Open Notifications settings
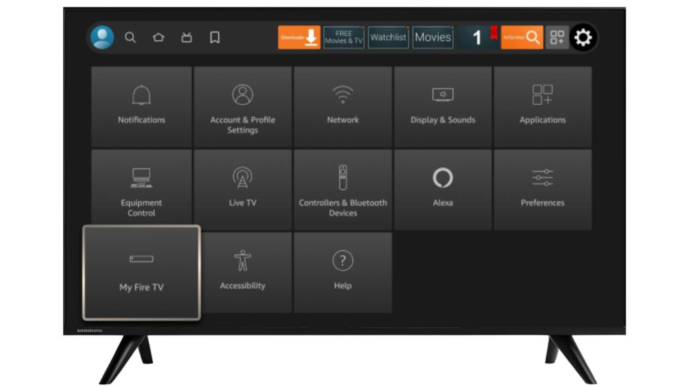The image size is (689, 387). tap(141, 105)
